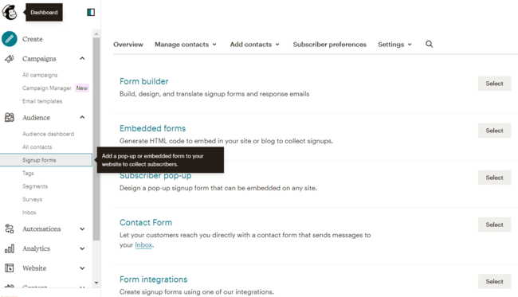Screen dimensions: 518x297
Task: Click the Automations flow icon
Action: 10,229
